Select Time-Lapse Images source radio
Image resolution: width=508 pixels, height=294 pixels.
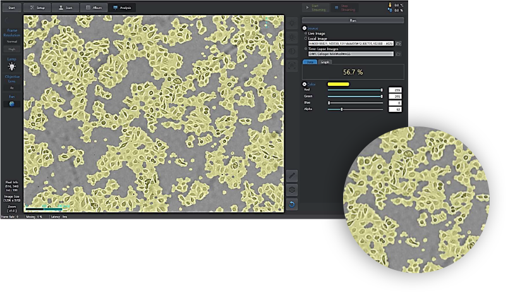coord(306,49)
